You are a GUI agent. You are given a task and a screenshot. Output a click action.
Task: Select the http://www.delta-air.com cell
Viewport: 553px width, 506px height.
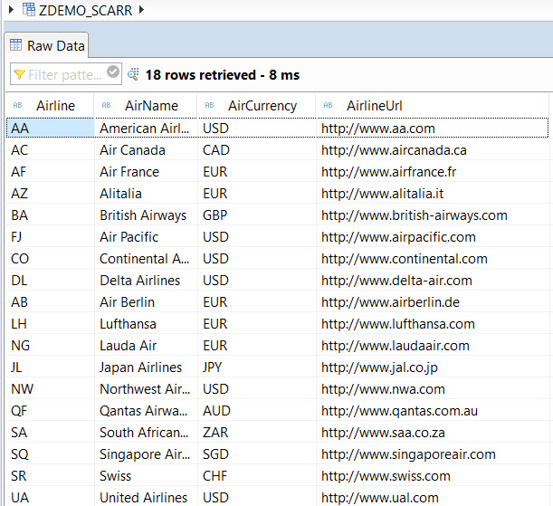pos(433,281)
